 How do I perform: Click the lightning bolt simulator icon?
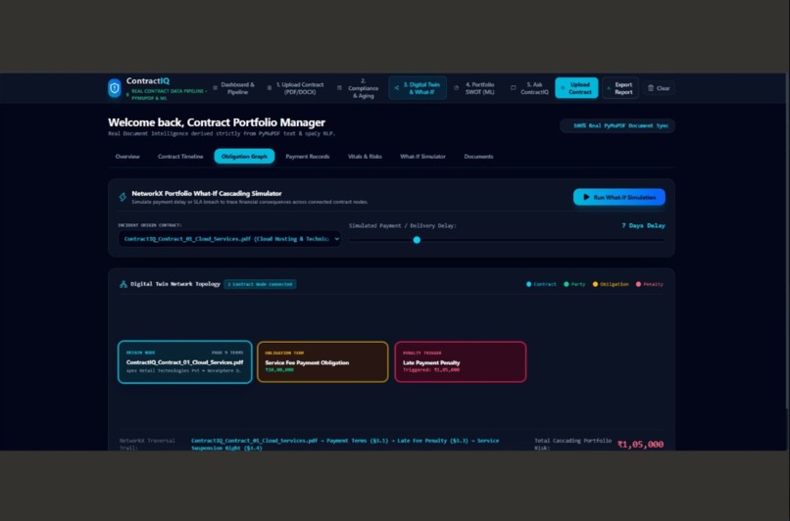pyautogui.click(x=123, y=197)
